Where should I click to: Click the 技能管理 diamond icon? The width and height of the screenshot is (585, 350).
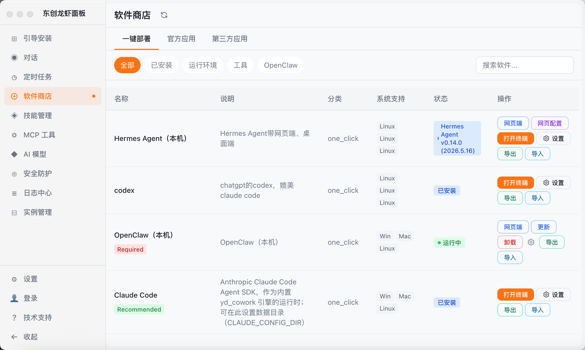coord(14,116)
